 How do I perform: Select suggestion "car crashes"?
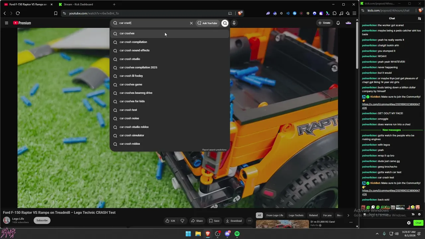(170, 34)
